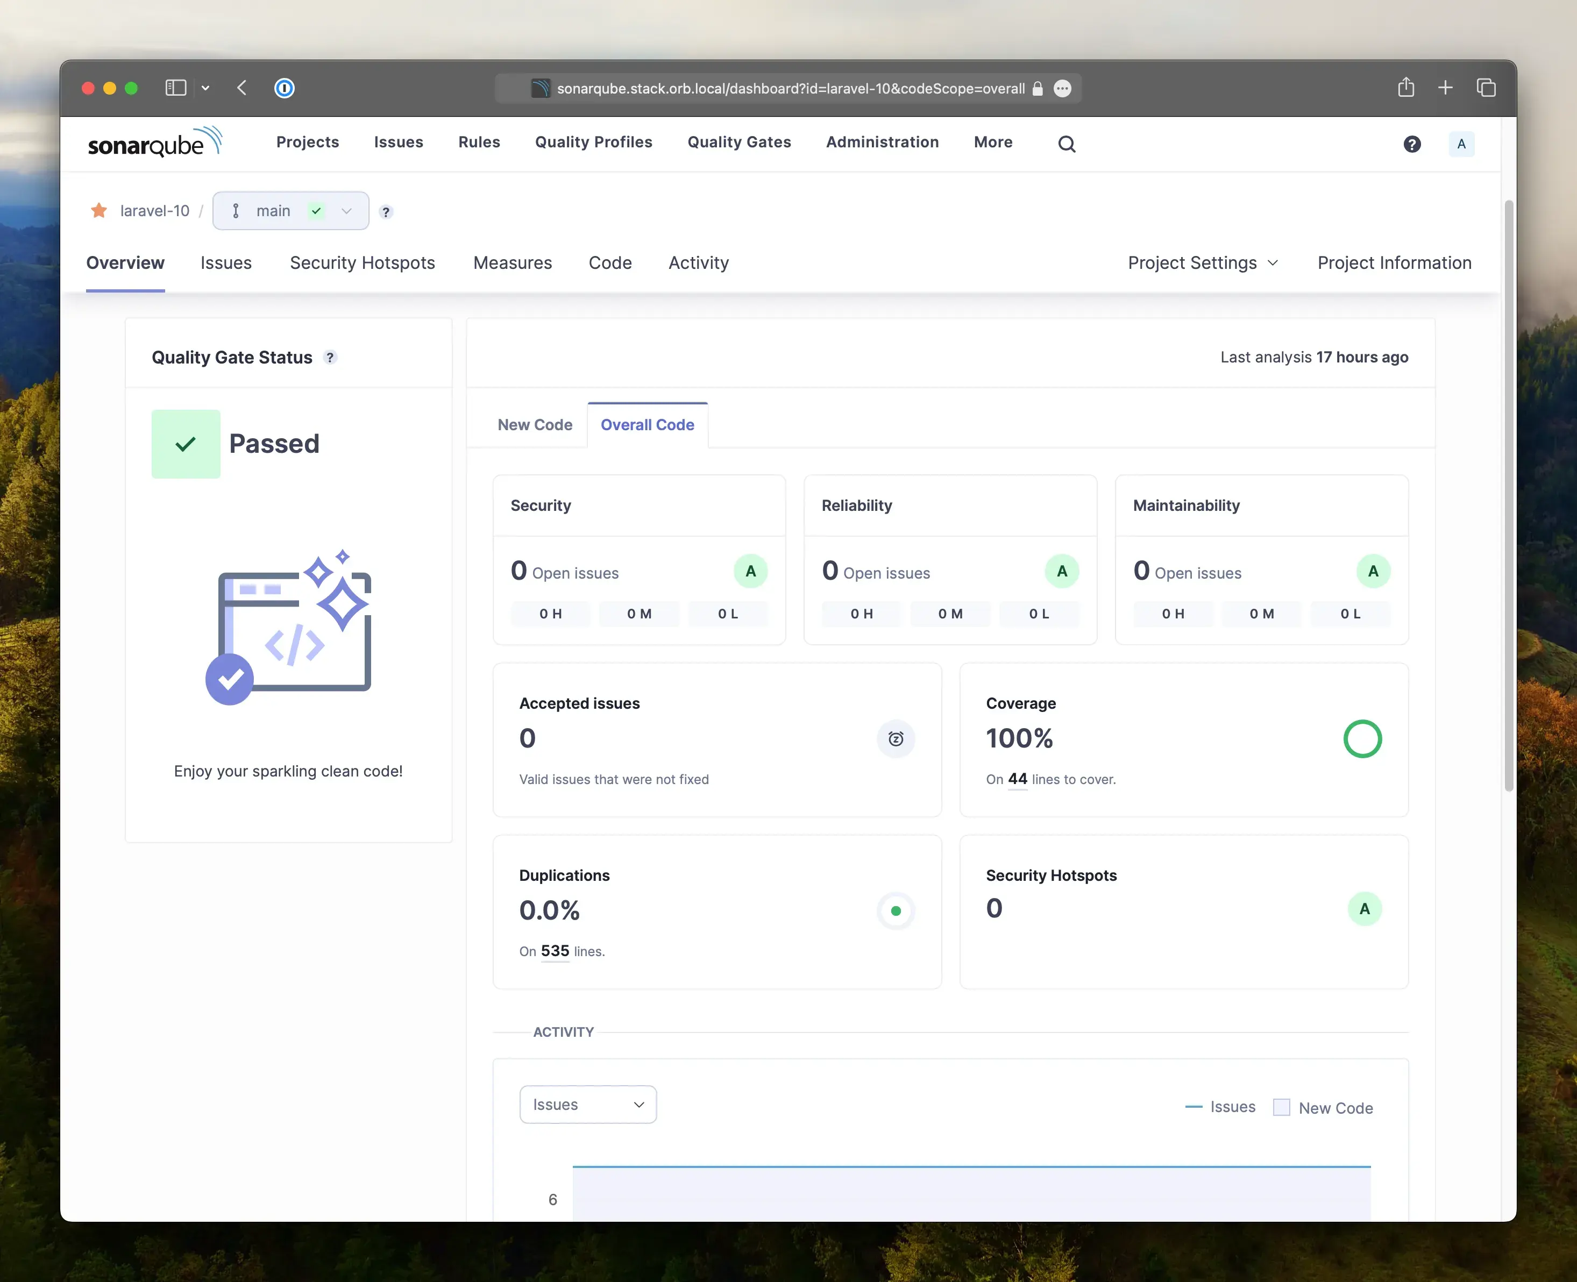Click the Safari share icon
Image resolution: width=1577 pixels, height=1282 pixels.
click(1406, 87)
